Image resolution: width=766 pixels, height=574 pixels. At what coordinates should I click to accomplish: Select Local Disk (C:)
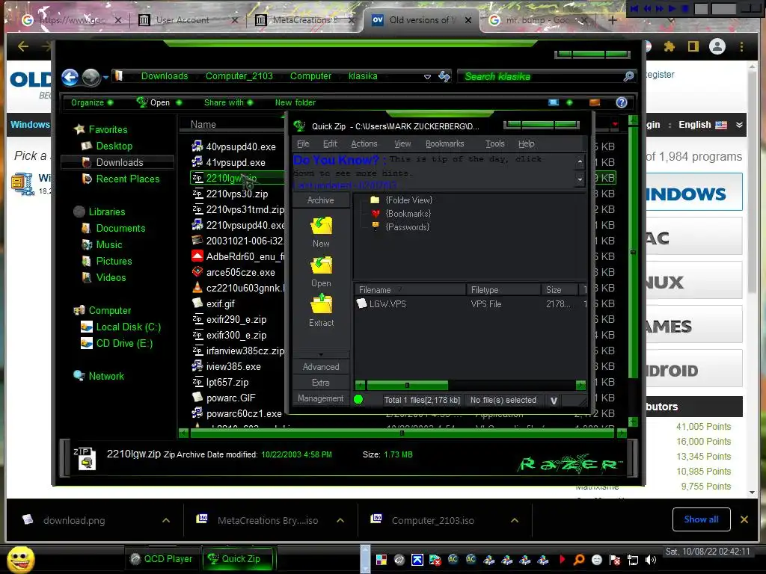(128, 327)
